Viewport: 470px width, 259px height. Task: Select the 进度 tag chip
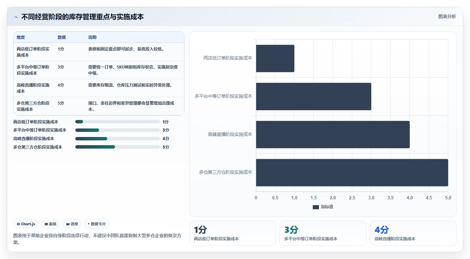coord(72,224)
